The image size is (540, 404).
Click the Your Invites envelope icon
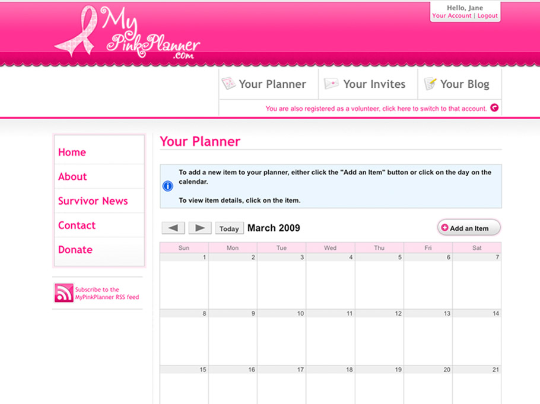click(331, 84)
